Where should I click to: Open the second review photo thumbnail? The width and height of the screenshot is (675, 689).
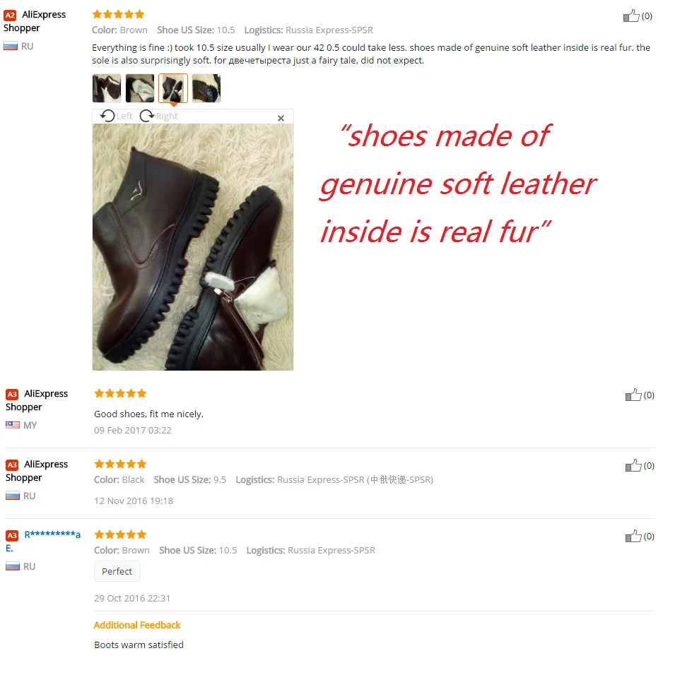point(140,88)
